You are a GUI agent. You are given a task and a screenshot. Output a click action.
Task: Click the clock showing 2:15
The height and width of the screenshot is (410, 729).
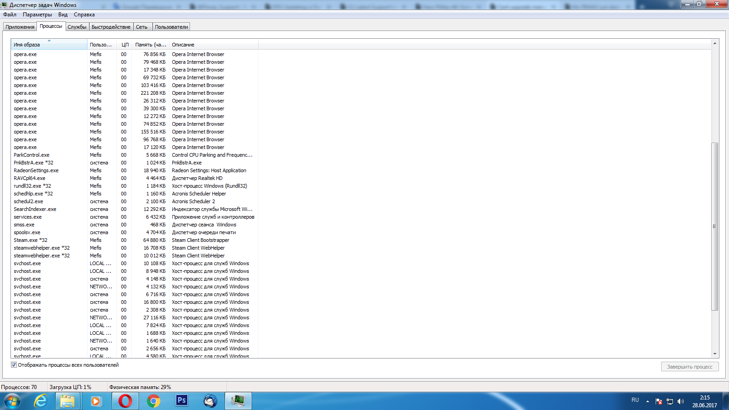(x=705, y=398)
